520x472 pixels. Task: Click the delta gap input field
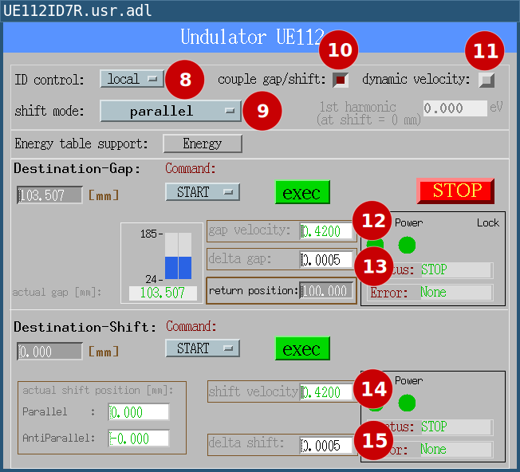(x=326, y=260)
